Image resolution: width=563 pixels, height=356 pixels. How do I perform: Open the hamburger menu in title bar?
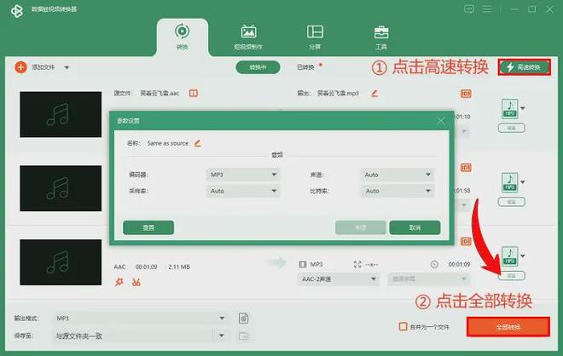(487, 9)
